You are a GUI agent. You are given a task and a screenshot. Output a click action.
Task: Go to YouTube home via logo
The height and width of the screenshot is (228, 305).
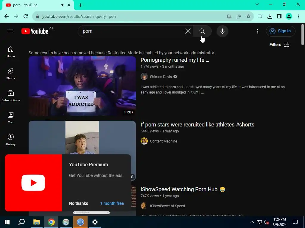[x=35, y=31]
